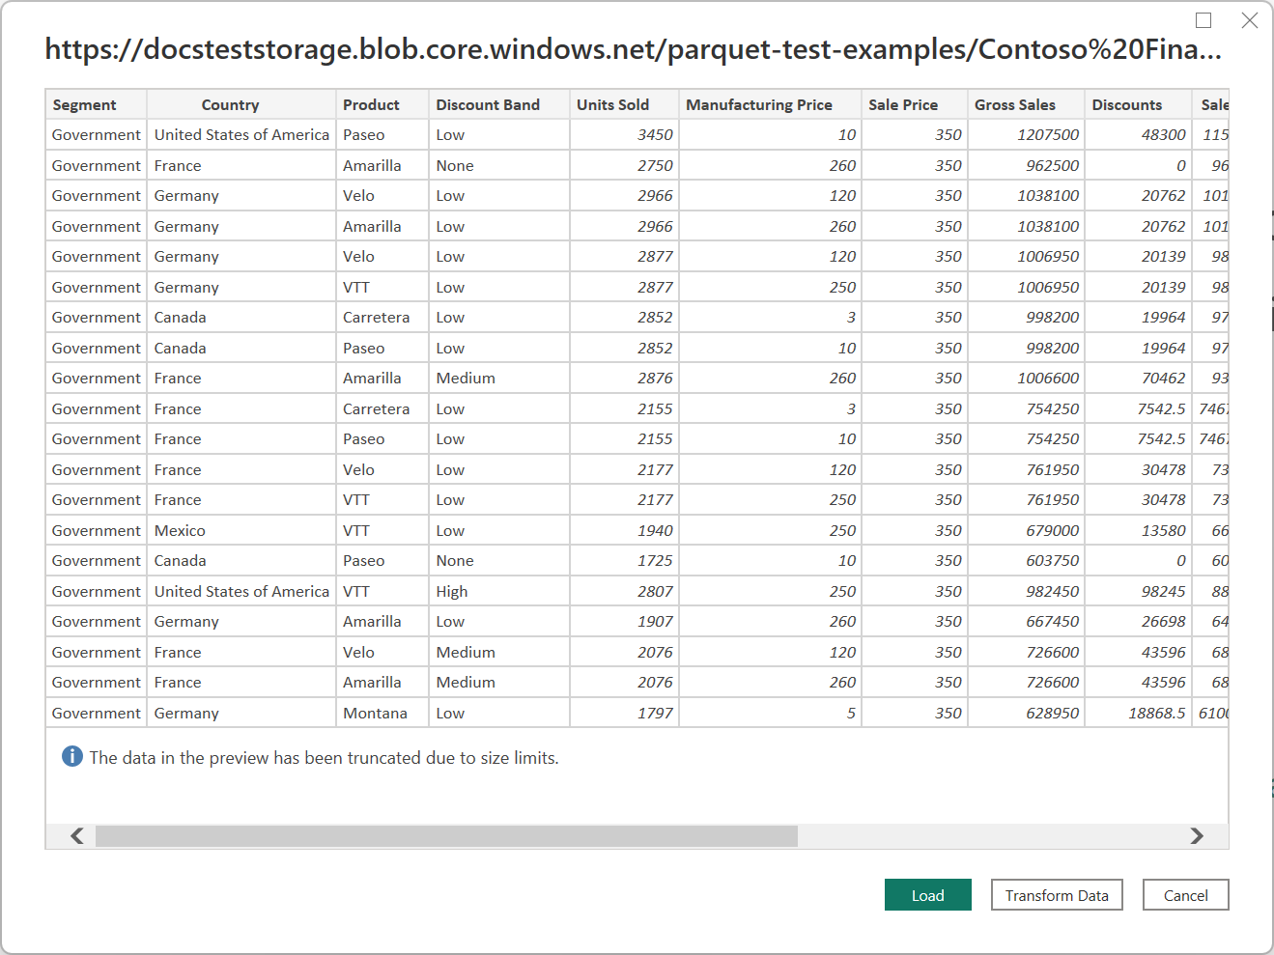
Task: Select the Gross Sales column header
Action: (x=1015, y=104)
